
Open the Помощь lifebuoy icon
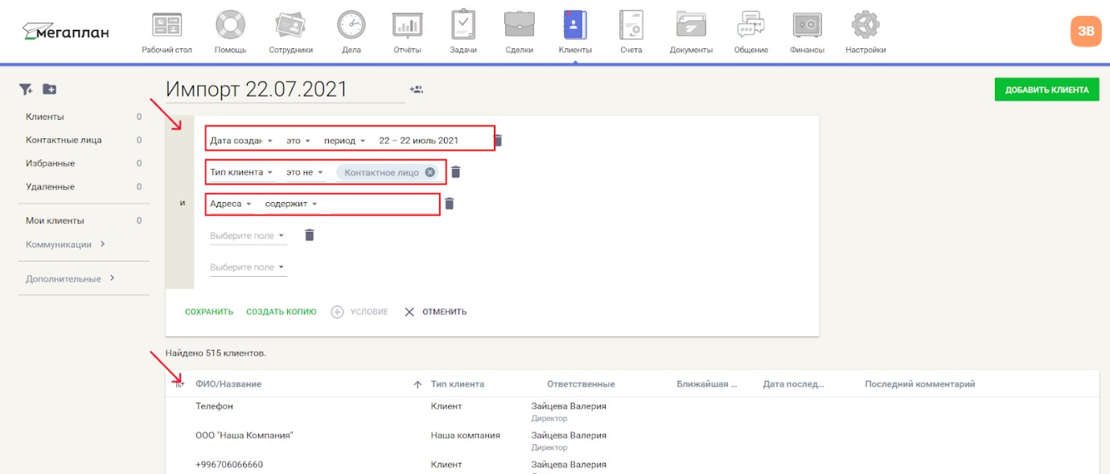[230, 25]
